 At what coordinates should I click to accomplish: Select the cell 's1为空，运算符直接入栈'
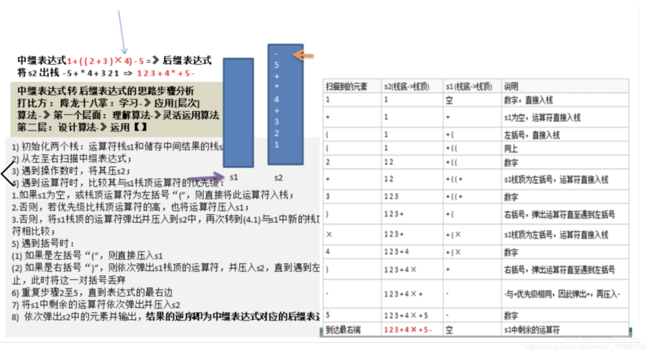[x=542, y=118]
